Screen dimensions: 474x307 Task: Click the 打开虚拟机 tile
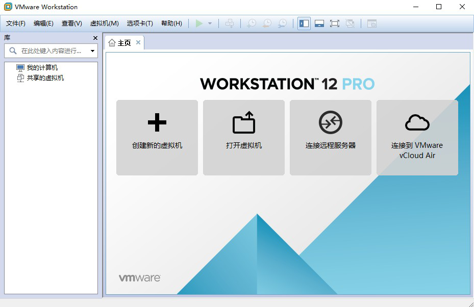[244, 138]
